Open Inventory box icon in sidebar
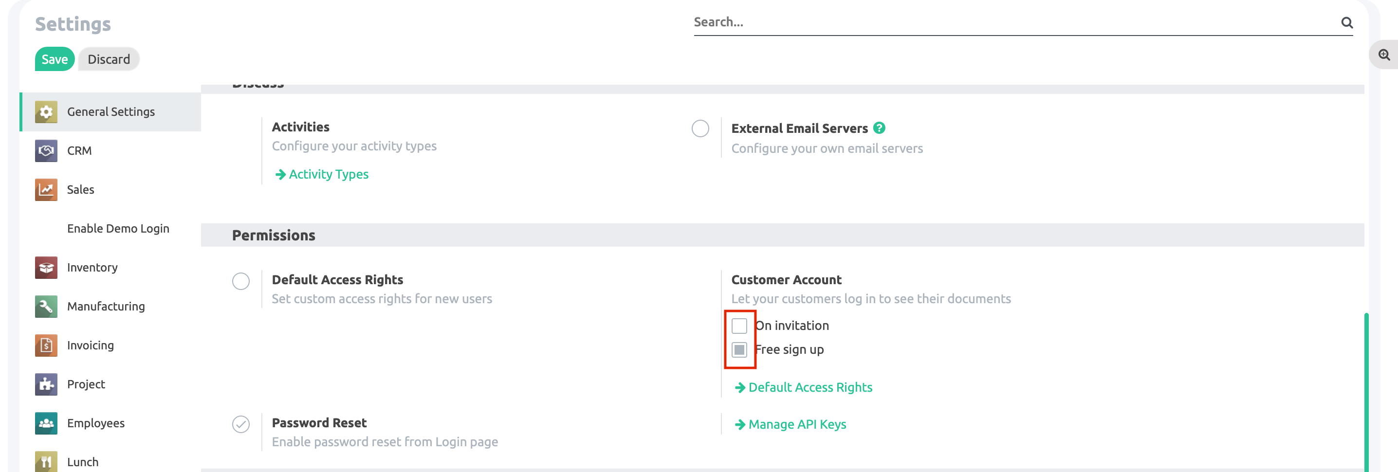The width and height of the screenshot is (1398, 472). (46, 268)
